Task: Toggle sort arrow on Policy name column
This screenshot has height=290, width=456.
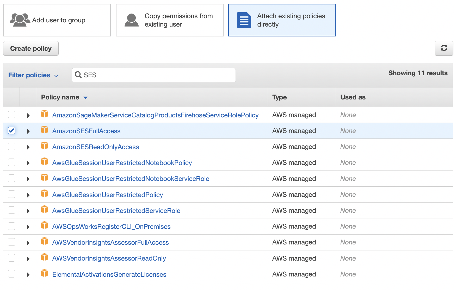Action: coord(85,98)
